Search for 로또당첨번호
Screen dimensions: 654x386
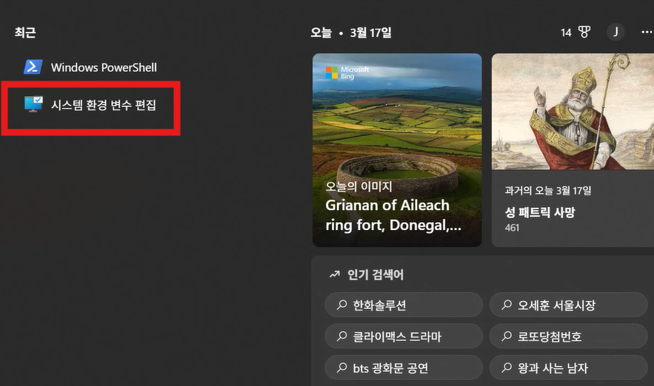(568, 336)
